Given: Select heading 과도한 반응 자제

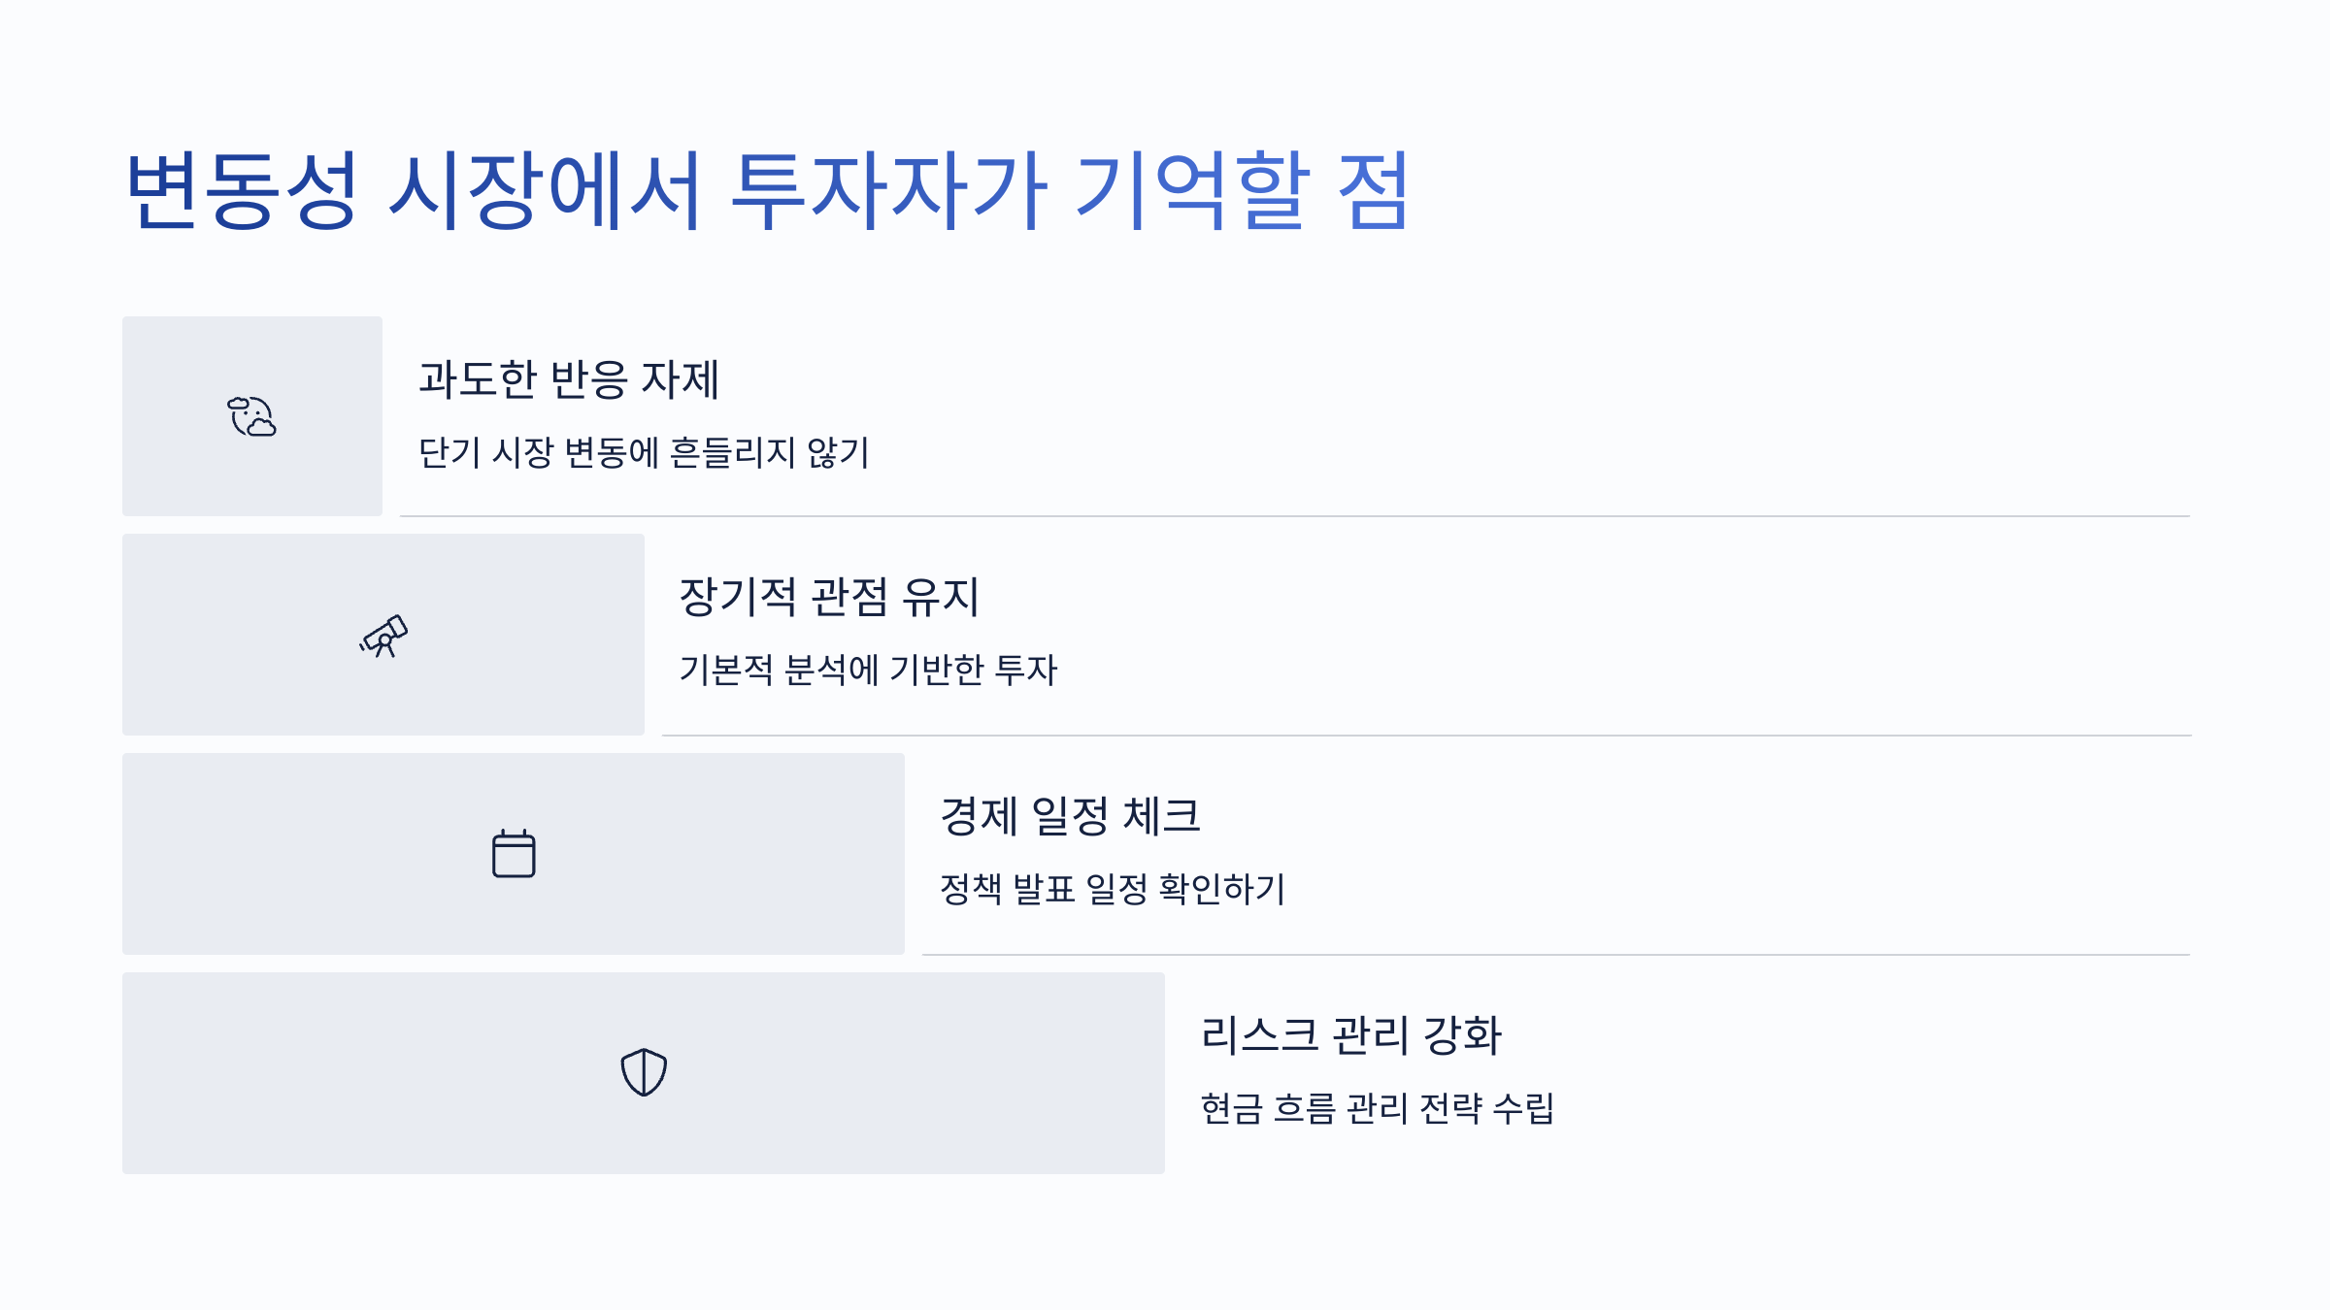Looking at the screenshot, I should click(569, 379).
